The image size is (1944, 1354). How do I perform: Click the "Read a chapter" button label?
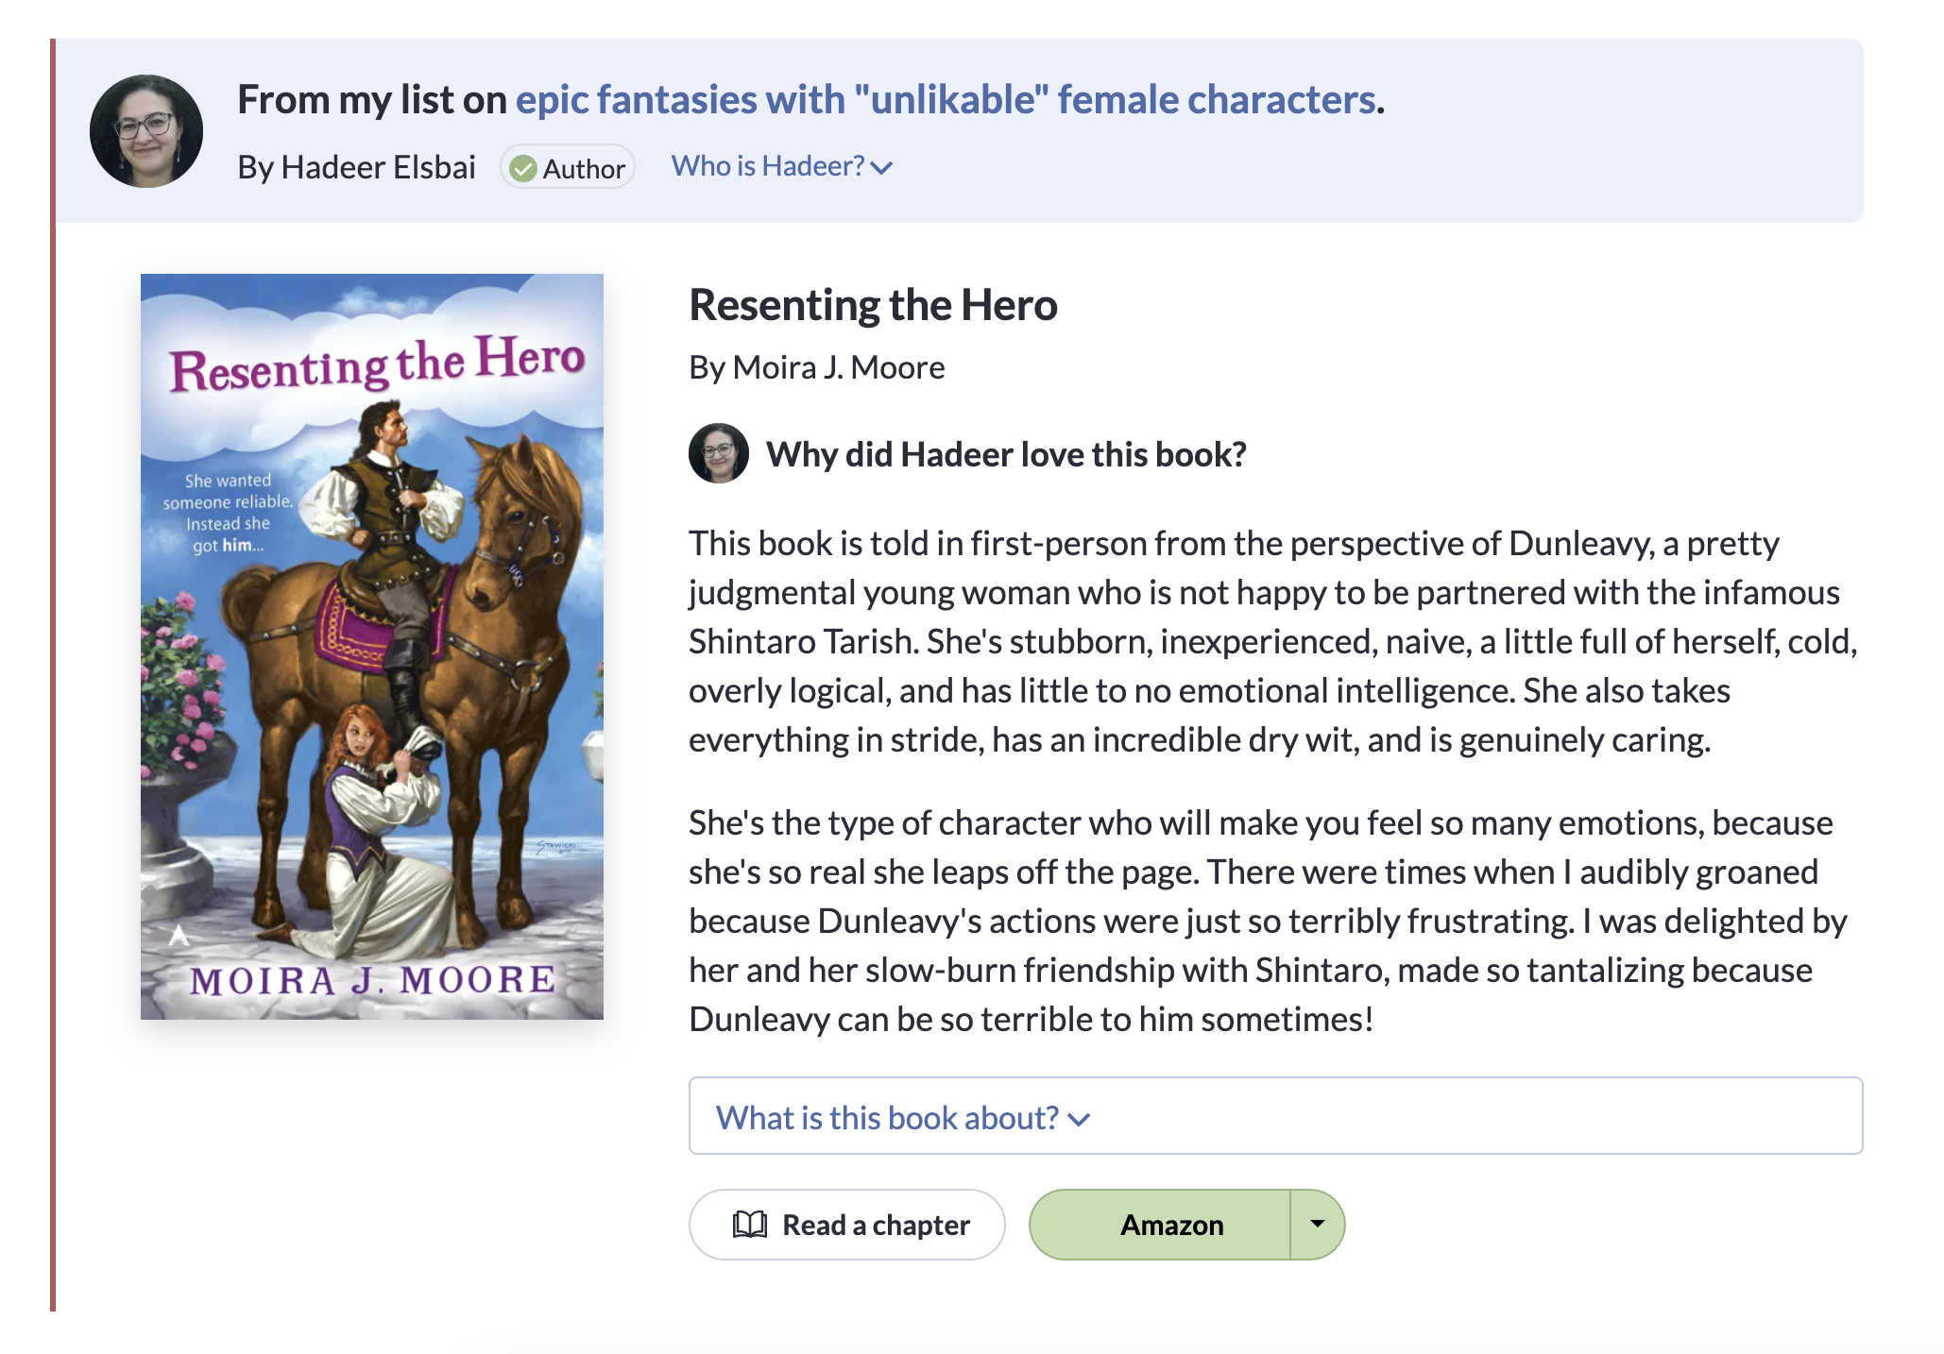876,1225
